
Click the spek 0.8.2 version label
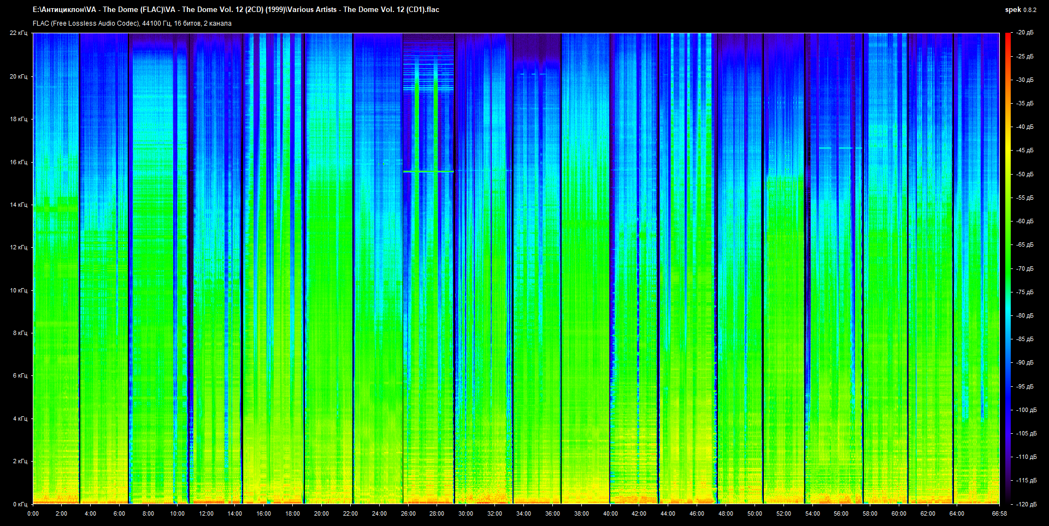[x=1020, y=10]
